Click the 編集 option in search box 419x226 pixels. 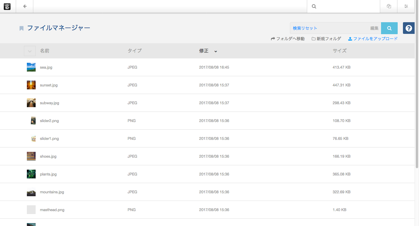[x=374, y=28]
